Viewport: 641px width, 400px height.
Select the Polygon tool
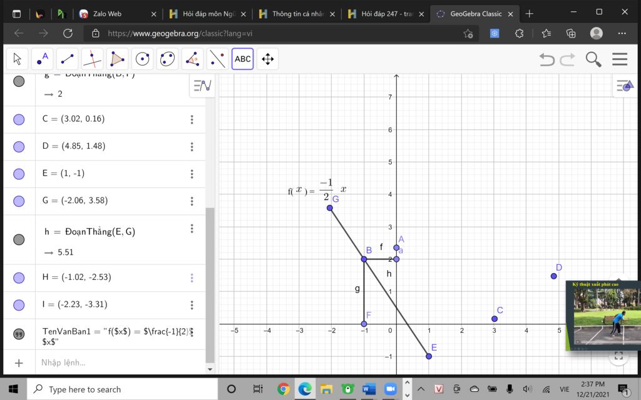pyautogui.click(x=117, y=59)
